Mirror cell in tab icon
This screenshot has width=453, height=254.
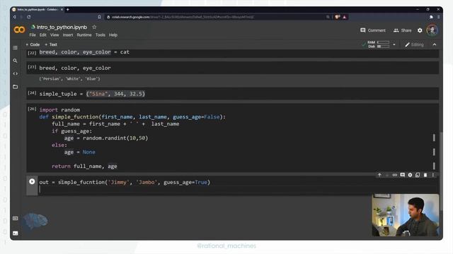[x=418, y=175]
